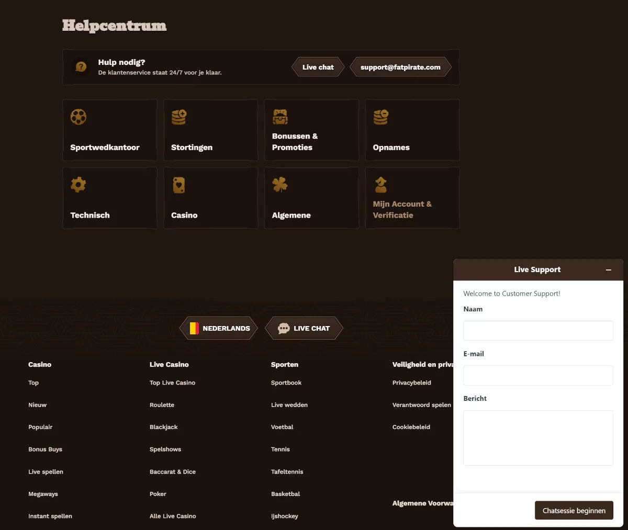Open the Sportwedkantoor help category
628x530 pixels.
pyautogui.click(x=110, y=130)
